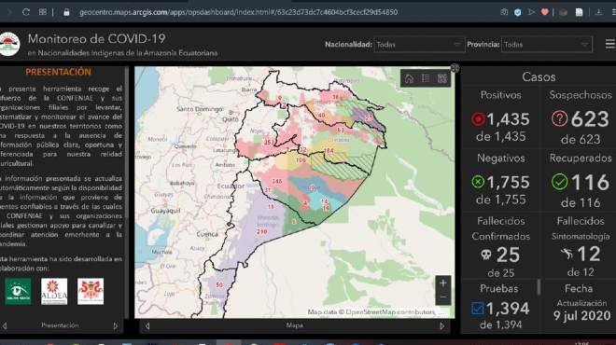The image size is (616, 345).
Task: Zoom out with the map minus button
Action: pyautogui.click(x=443, y=297)
